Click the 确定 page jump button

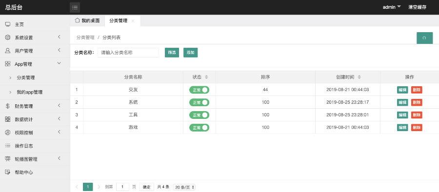pyautogui.click(x=147, y=187)
